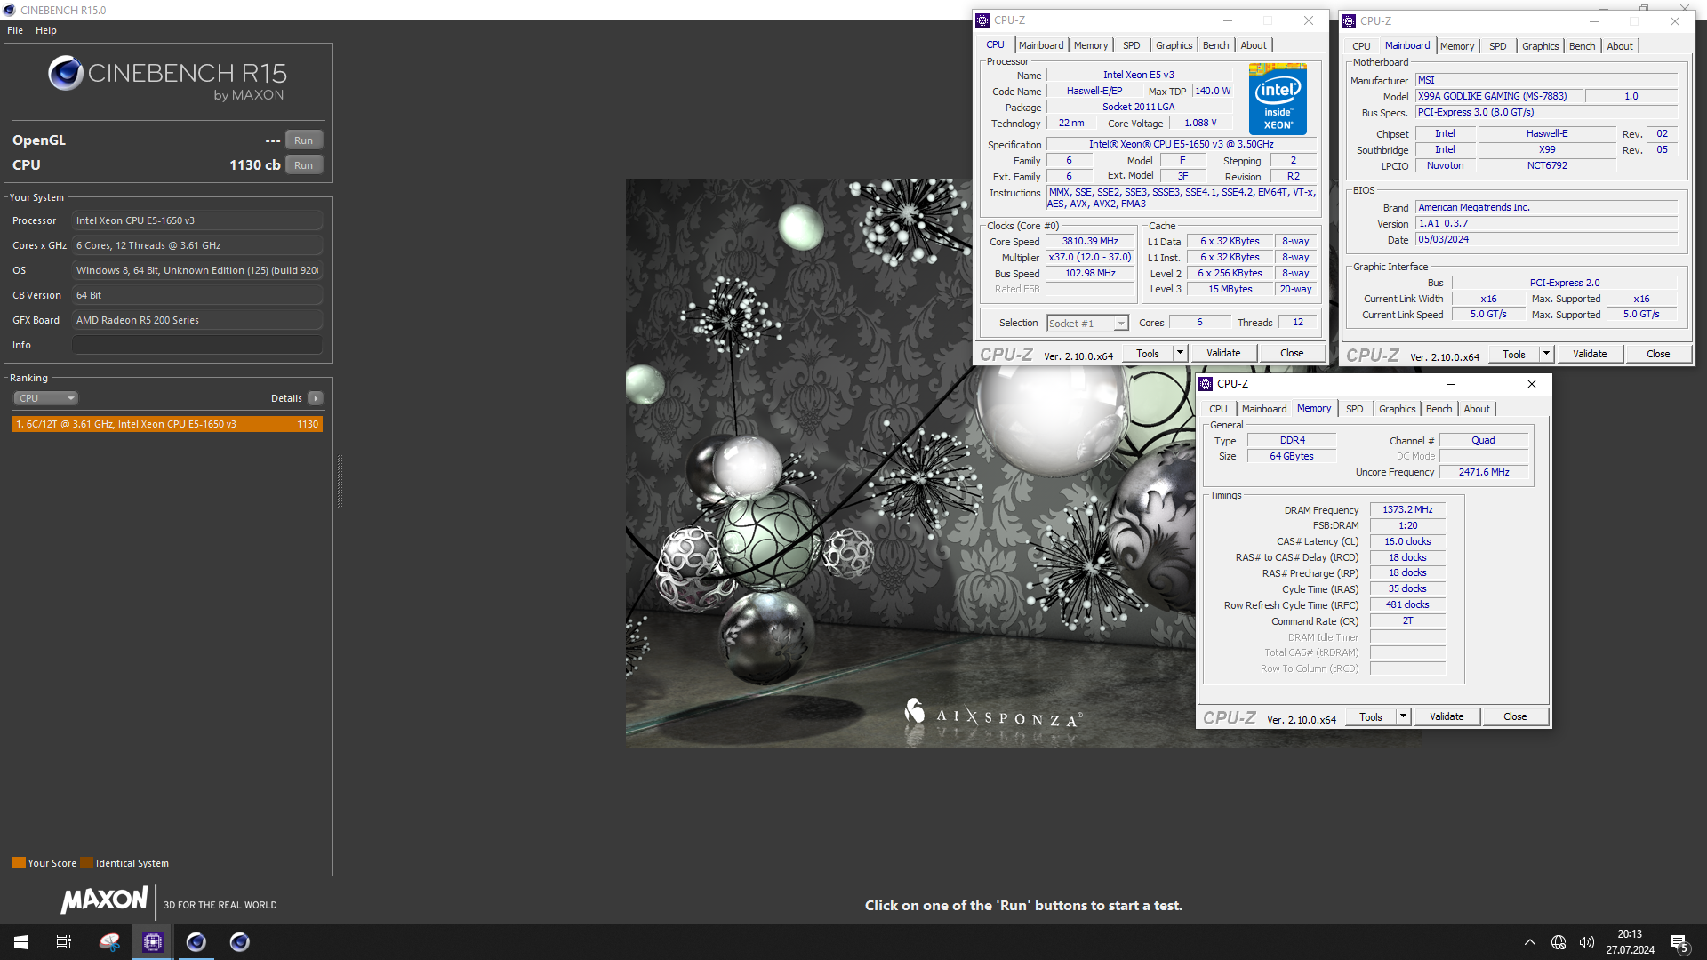
Task: Switch to Memory tab in CPU window
Action: pos(1091,45)
